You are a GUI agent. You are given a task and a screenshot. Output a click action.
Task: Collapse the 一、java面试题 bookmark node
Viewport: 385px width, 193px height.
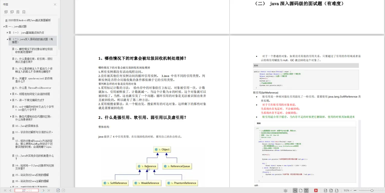(x=4, y=26)
